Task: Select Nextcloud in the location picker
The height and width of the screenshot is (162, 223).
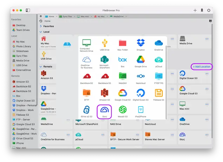Action: (x=141, y=79)
